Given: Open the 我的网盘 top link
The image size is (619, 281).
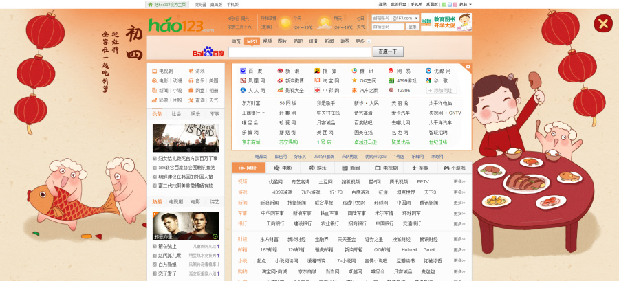Looking at the screenshot, I should 398,4.
